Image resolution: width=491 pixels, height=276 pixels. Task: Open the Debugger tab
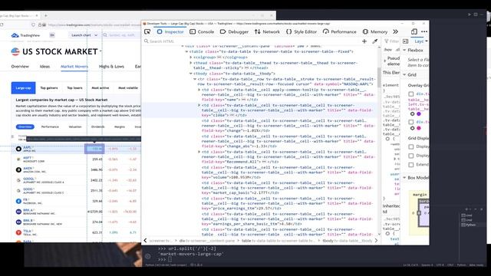tap(234, 31)
